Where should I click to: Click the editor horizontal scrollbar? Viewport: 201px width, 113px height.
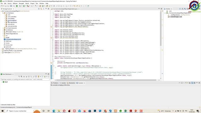(x=106, y=80)
